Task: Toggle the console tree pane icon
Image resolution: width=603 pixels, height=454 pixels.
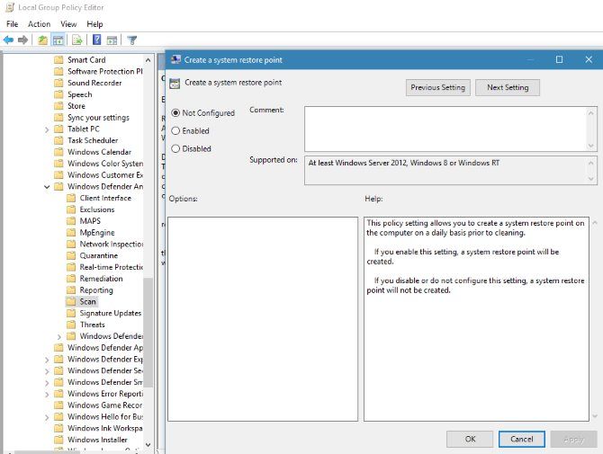Action: click(x=58, y=40)
